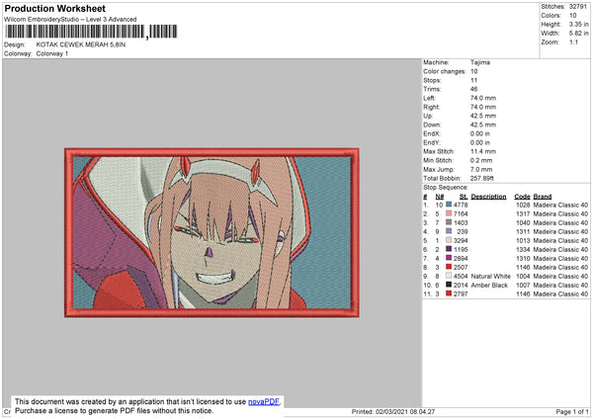
Task: Open the novaPDF link in the notice
Action: 264,401
